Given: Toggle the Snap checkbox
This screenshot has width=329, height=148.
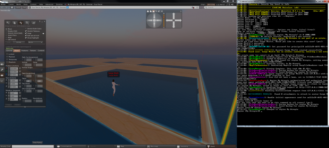Looking at the screenshot, I should [x=26, y=33].
